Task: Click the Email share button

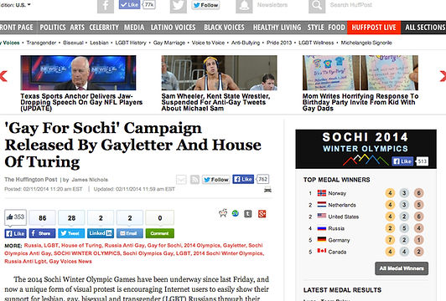Action: 130,233
